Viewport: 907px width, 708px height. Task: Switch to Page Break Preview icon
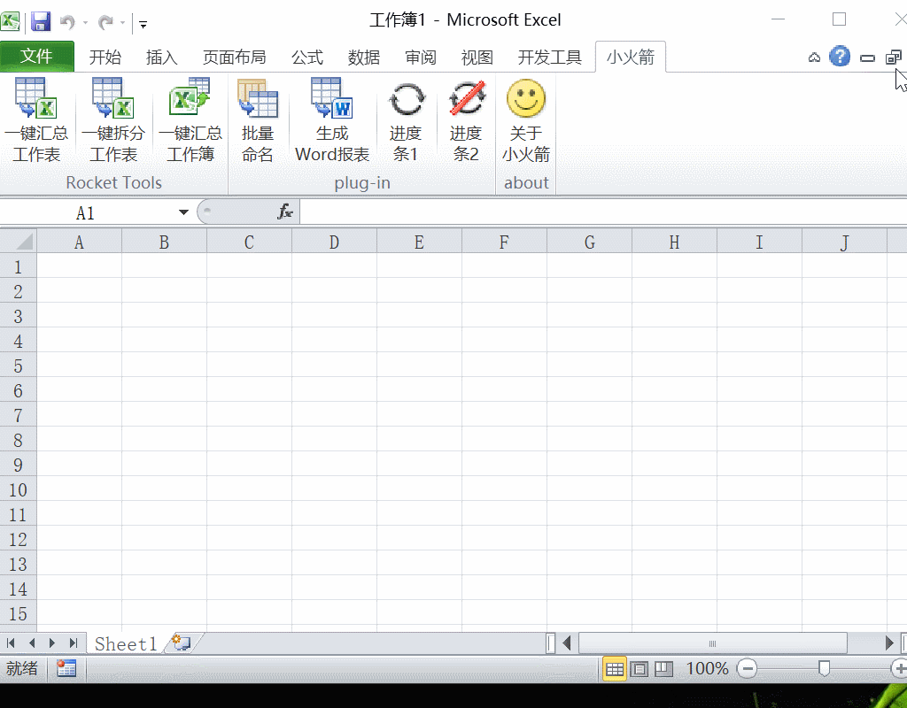(x=663, y=669)
